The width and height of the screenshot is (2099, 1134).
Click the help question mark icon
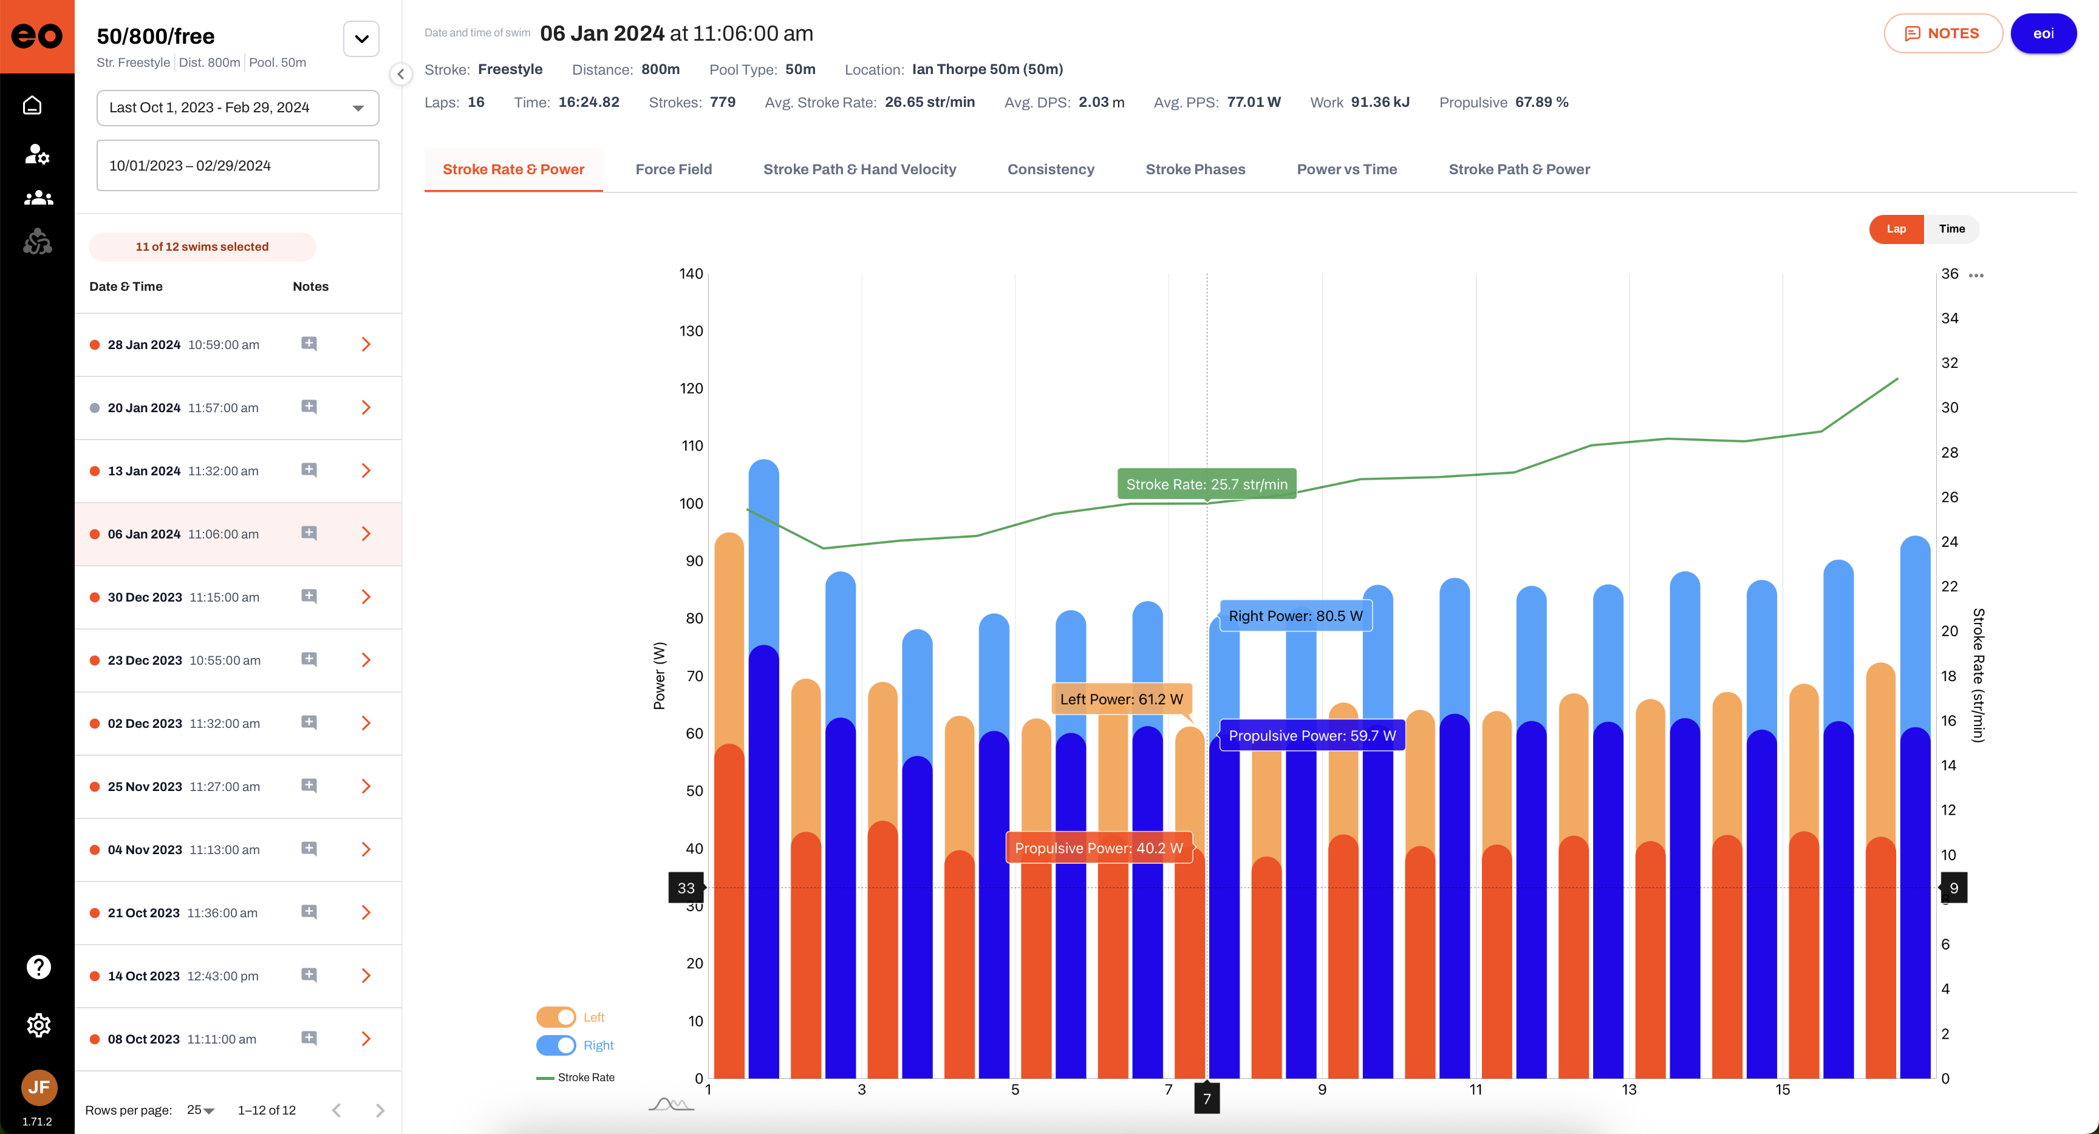tap(38, 967)
